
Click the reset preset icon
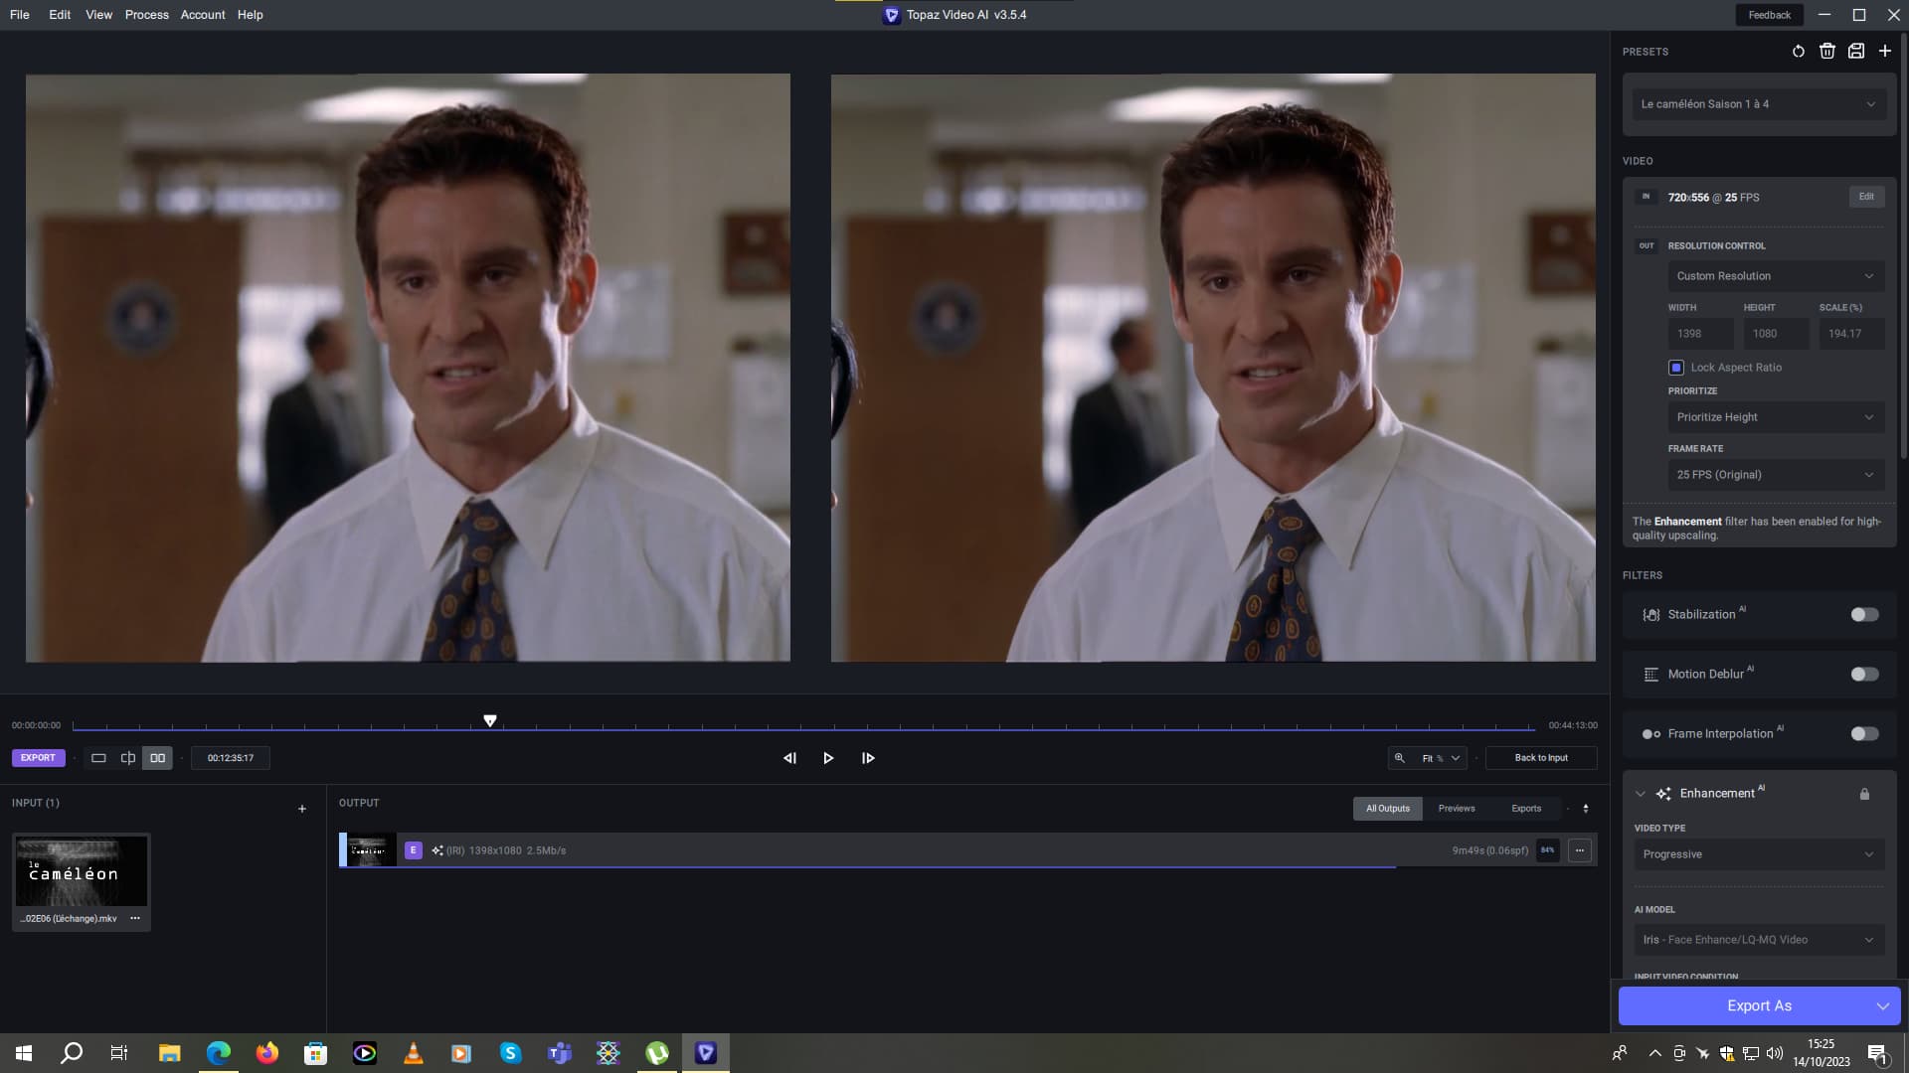pos(1798,52)
